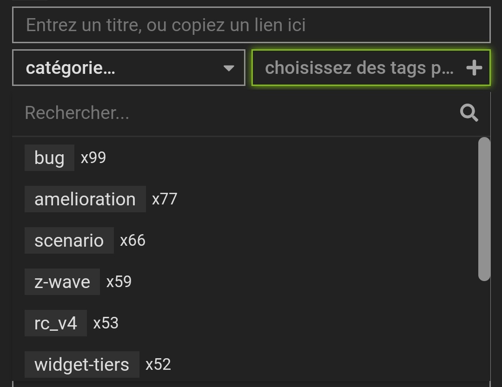Image resolution: width=502 pixels, height=387 pixels.
Task: Click the x52 count beside widget-tiers
Action: pos(158,364)
